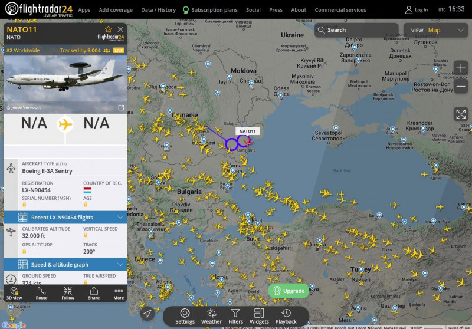Click the locked Vertical Speed padlock
The height and width of the screenshot is (329, 472).
coord(86,235)
